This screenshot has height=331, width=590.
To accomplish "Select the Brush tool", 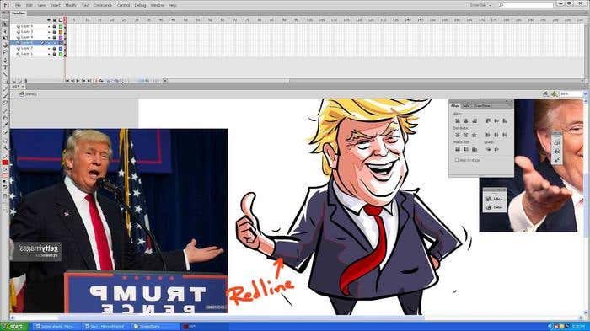I will [x=5, y=97].
